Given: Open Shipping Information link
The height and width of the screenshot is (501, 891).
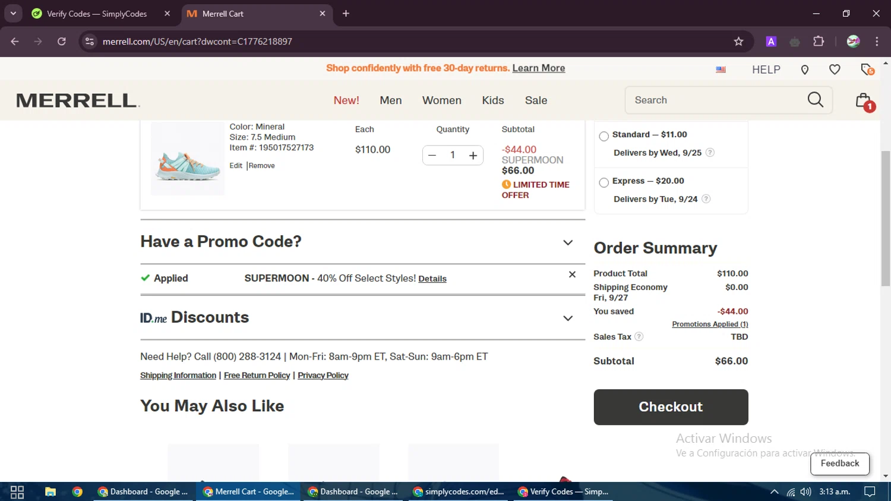Looking at the screenshot, I should pos(178,376).
